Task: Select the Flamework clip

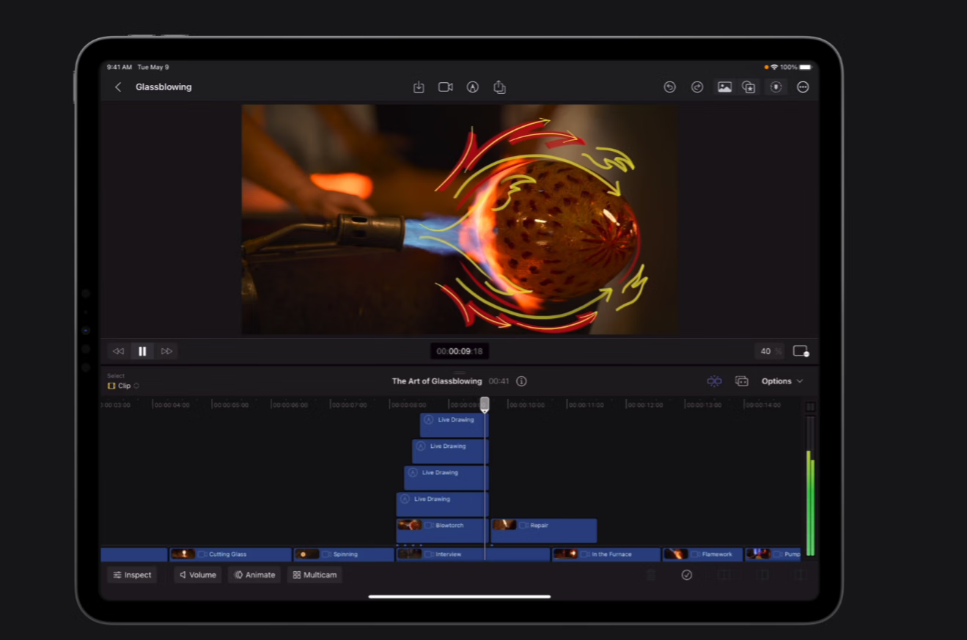Action: [702, 554]
